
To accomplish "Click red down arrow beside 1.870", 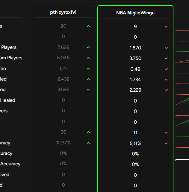I will 166,48.
